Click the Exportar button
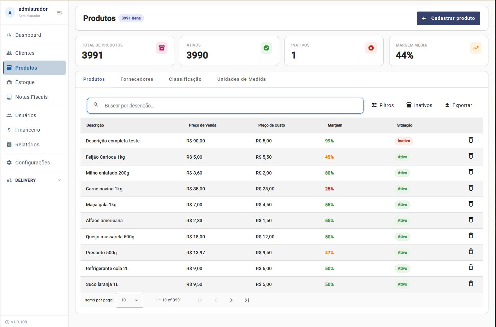Viewport: 496px width, 327px height. click(x=458, y=105)
